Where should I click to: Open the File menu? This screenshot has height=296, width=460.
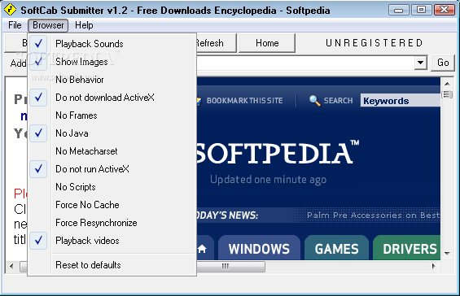click(15, 25)
